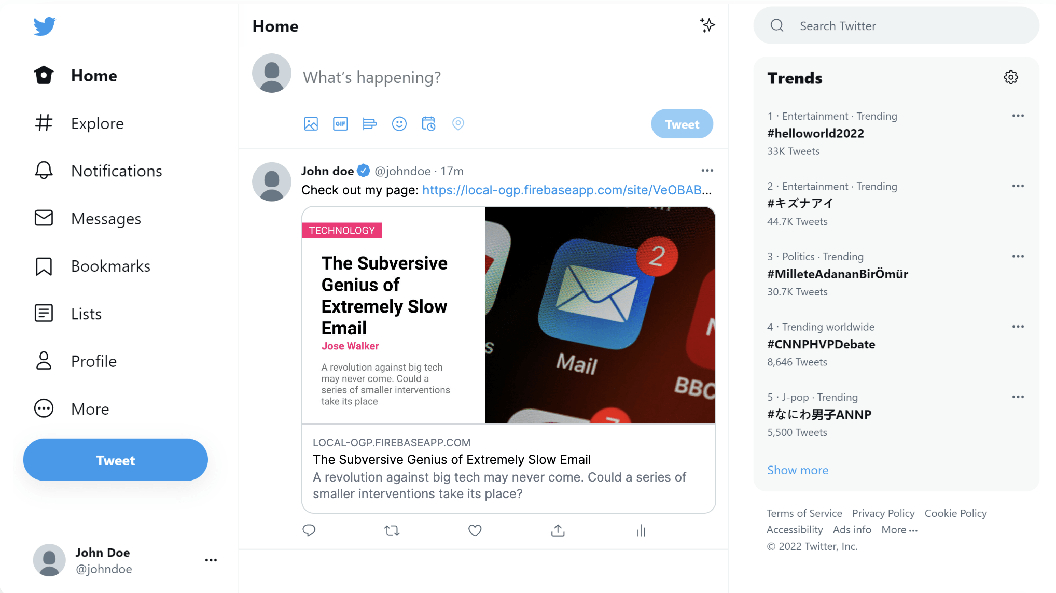Reply to John doe's tweet

pos(309,531)
